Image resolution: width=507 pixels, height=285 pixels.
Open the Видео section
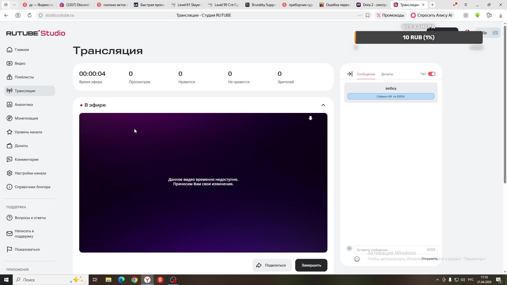[20, 63]
